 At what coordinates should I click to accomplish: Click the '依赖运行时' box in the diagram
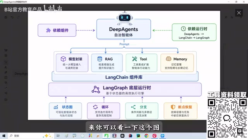(x=194, y=32)
